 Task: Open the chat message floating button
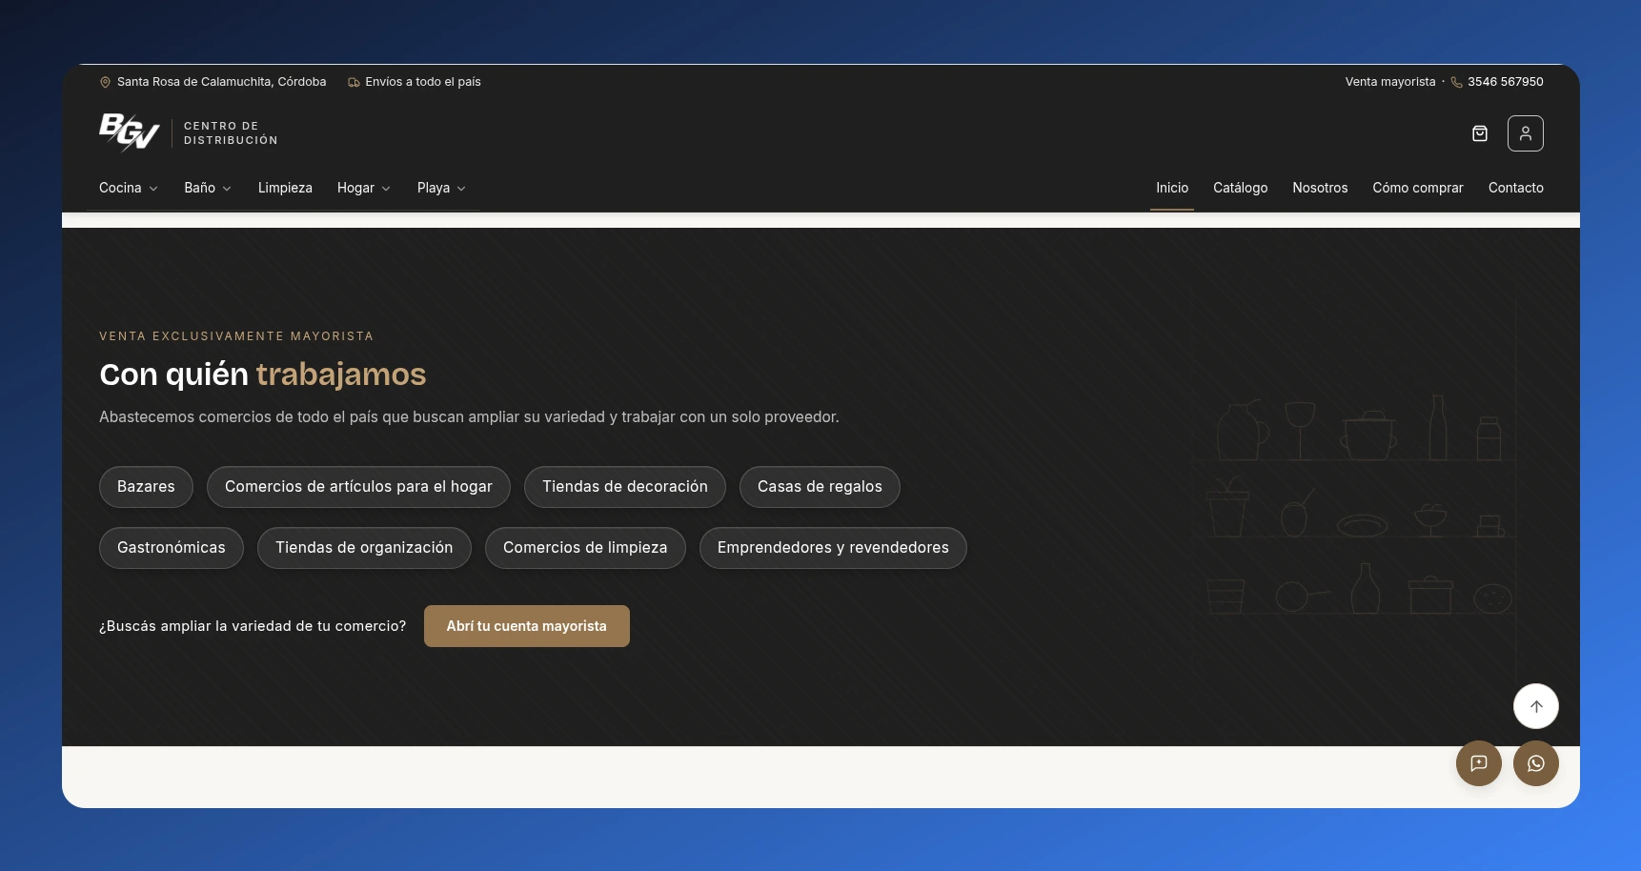[1479, 763]
